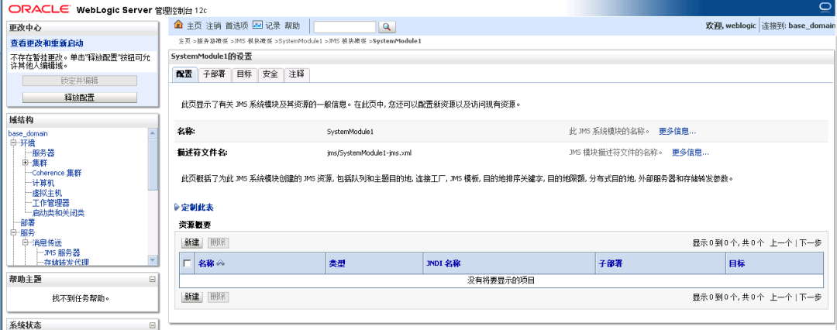The height and width of the screenshot is (330, 837).
Task: Expand the 集群 tree node
Action: pyautogui.click(x=25, y=163)
